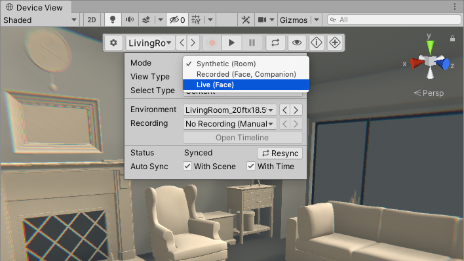Click the Mode label
This screenshot has width=464, height=261.
click(141, 63)
